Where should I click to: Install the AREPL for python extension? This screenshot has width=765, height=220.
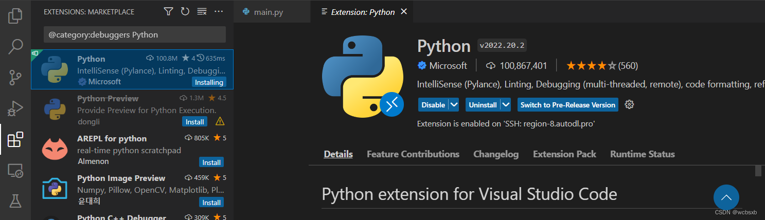point(211,162)
